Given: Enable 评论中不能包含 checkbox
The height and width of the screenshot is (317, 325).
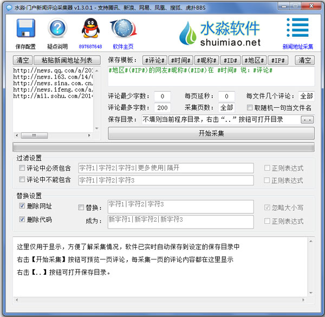Looking at the screenshot, I should 22,179.
